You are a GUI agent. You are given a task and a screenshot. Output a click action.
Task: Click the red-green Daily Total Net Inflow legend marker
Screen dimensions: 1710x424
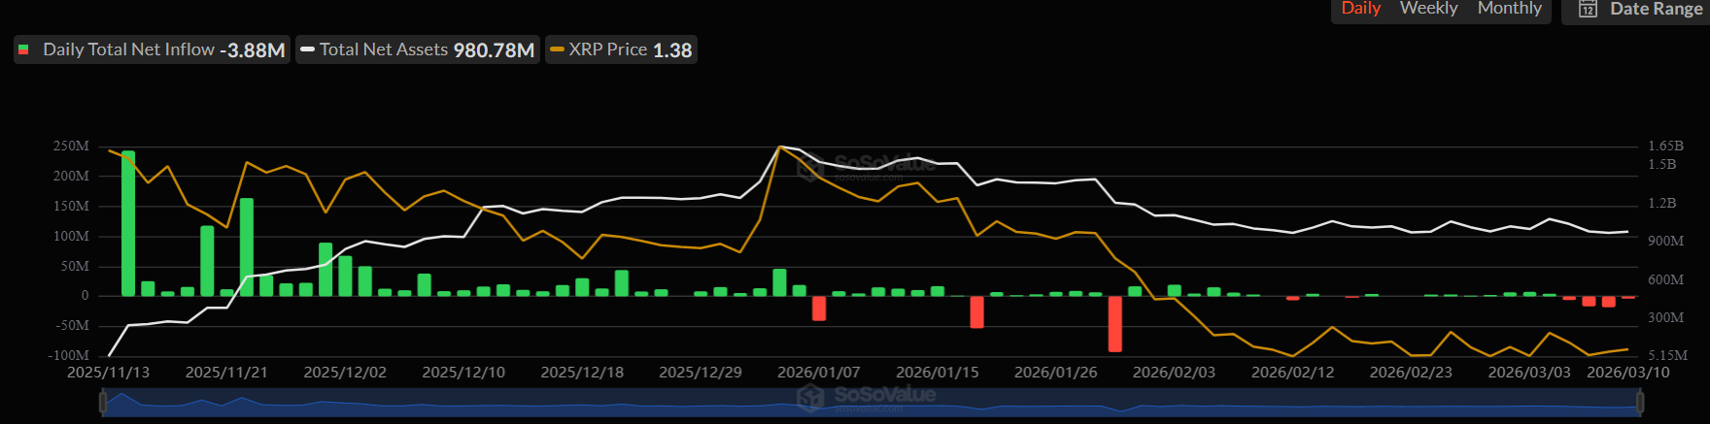point(23,49)
